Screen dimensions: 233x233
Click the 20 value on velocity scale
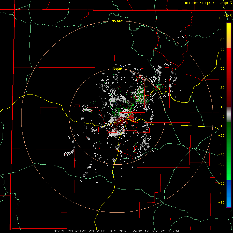coord(222,97)
